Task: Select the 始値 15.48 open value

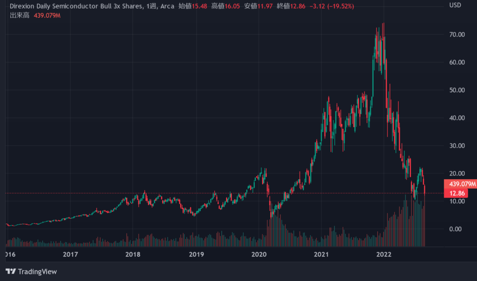Action: [x=192, y=6]
